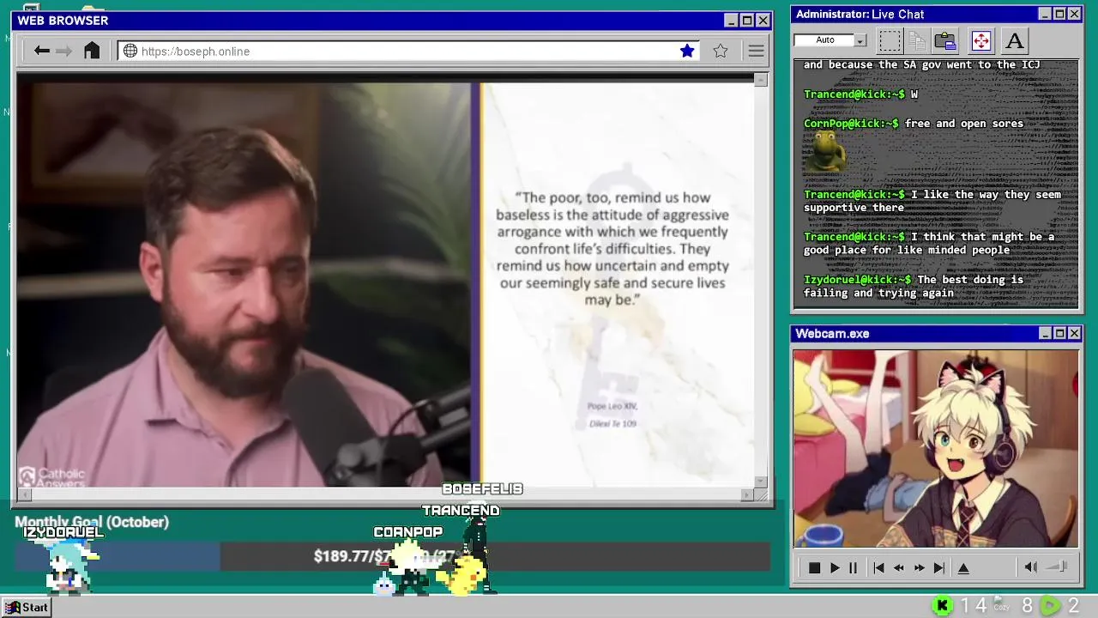Click the Monthly Goal progress bar

(393, 556)
